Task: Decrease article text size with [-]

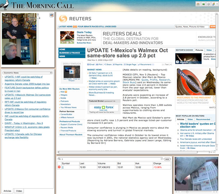Action: [163, 65]
